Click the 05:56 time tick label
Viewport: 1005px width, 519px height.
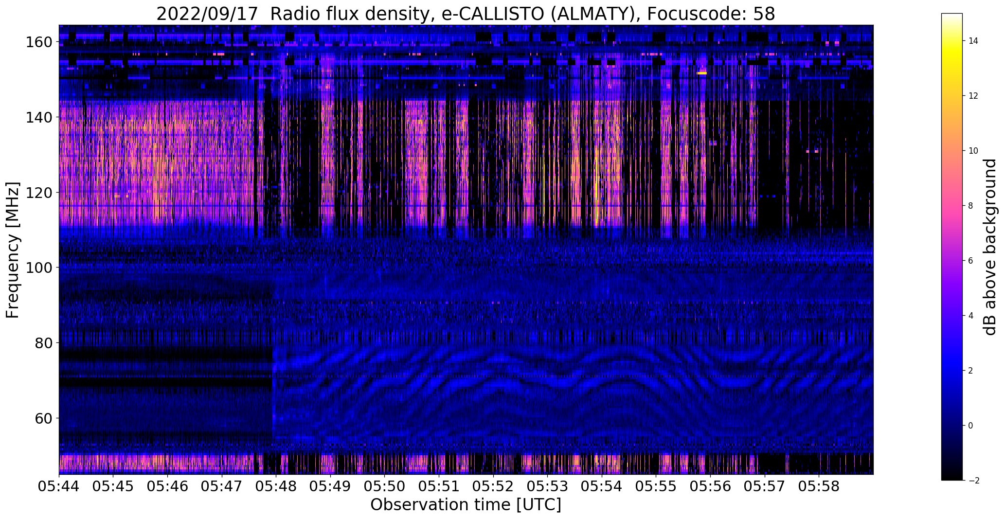(x=710, y=486)
